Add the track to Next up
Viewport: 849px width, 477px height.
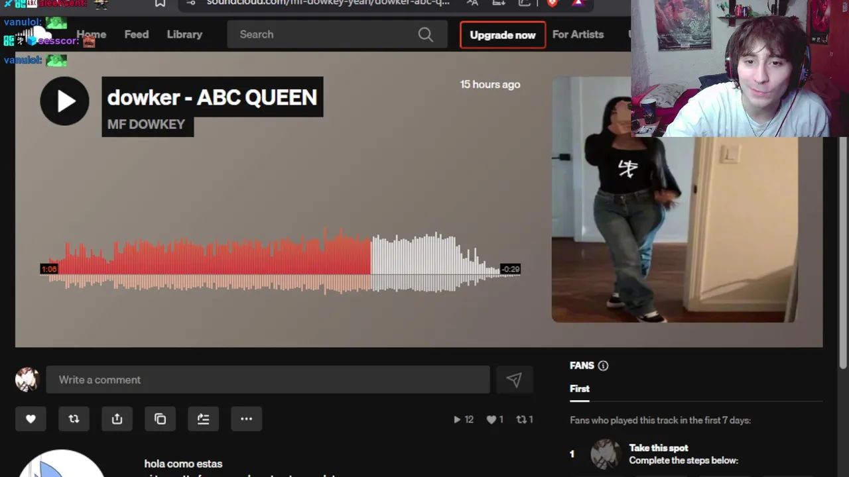click(203, 419)
